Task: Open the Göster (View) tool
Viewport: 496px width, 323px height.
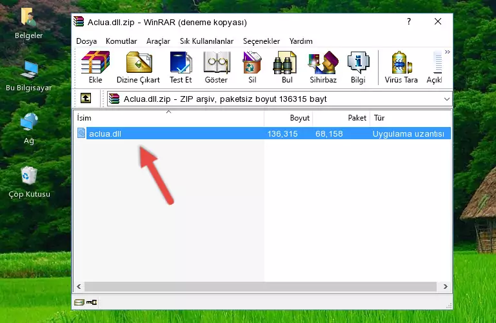Action: click(216, 67)
